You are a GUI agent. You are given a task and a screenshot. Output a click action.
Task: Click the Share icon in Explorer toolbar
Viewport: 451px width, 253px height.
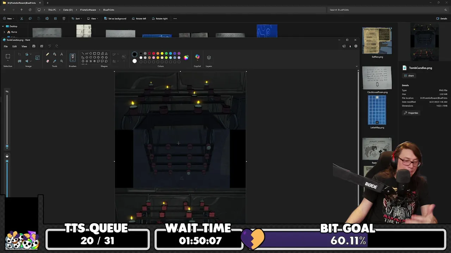(55, 19)
